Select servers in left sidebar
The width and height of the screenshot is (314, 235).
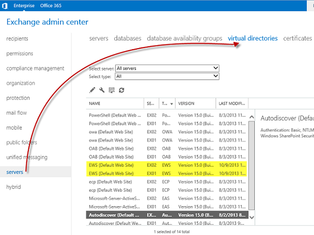point(15,172)
